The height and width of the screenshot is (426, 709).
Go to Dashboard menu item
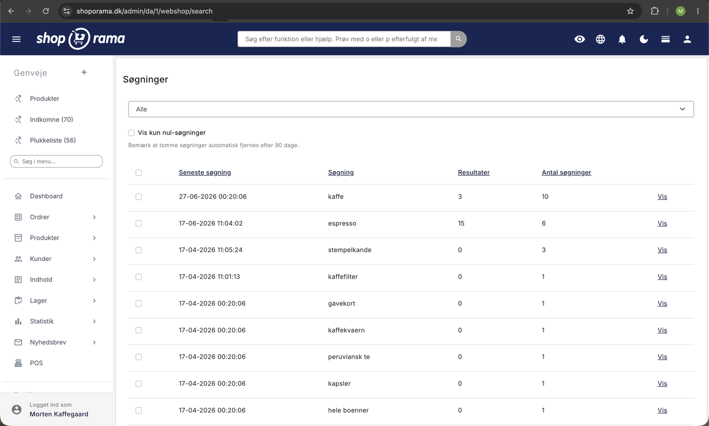[x=46, y=196]
